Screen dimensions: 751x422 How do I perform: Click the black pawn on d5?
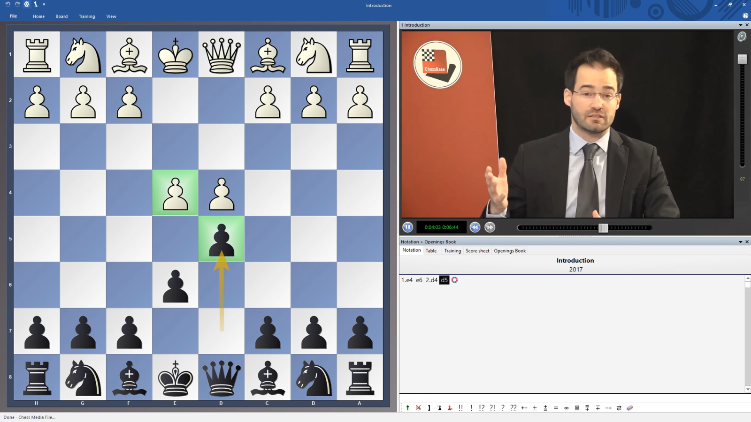221,239
